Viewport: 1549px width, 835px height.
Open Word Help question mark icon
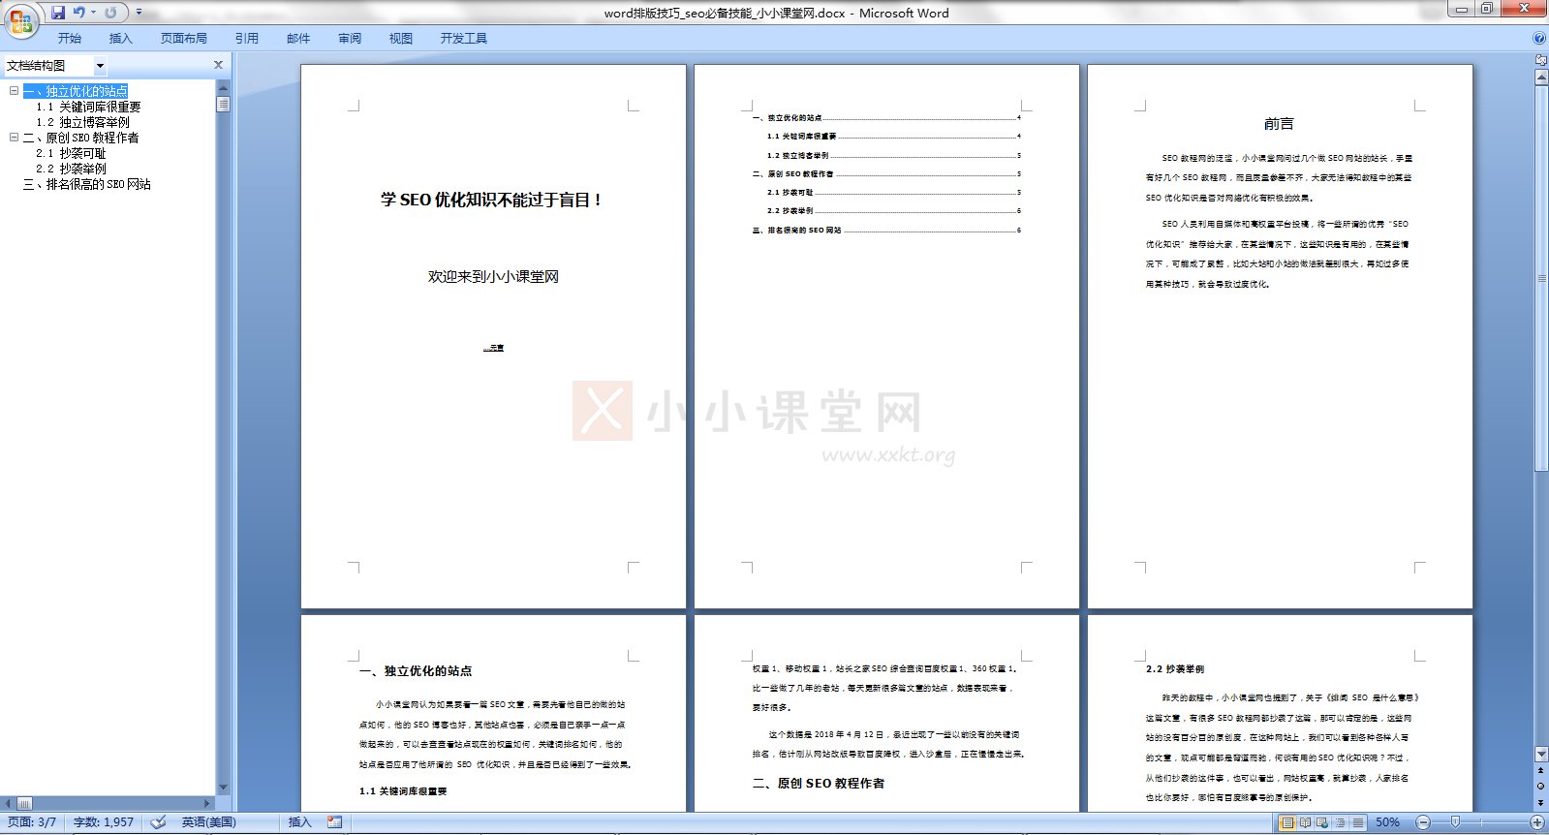[x=1539, y=39]
